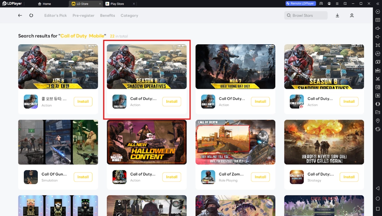Image resolution: width=382 pixels, height=216 pixels.
Task: Open the Call Of Gun screenshots banner
Action: 58,142
